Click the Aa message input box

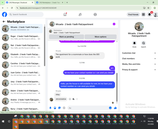(88, 108)
